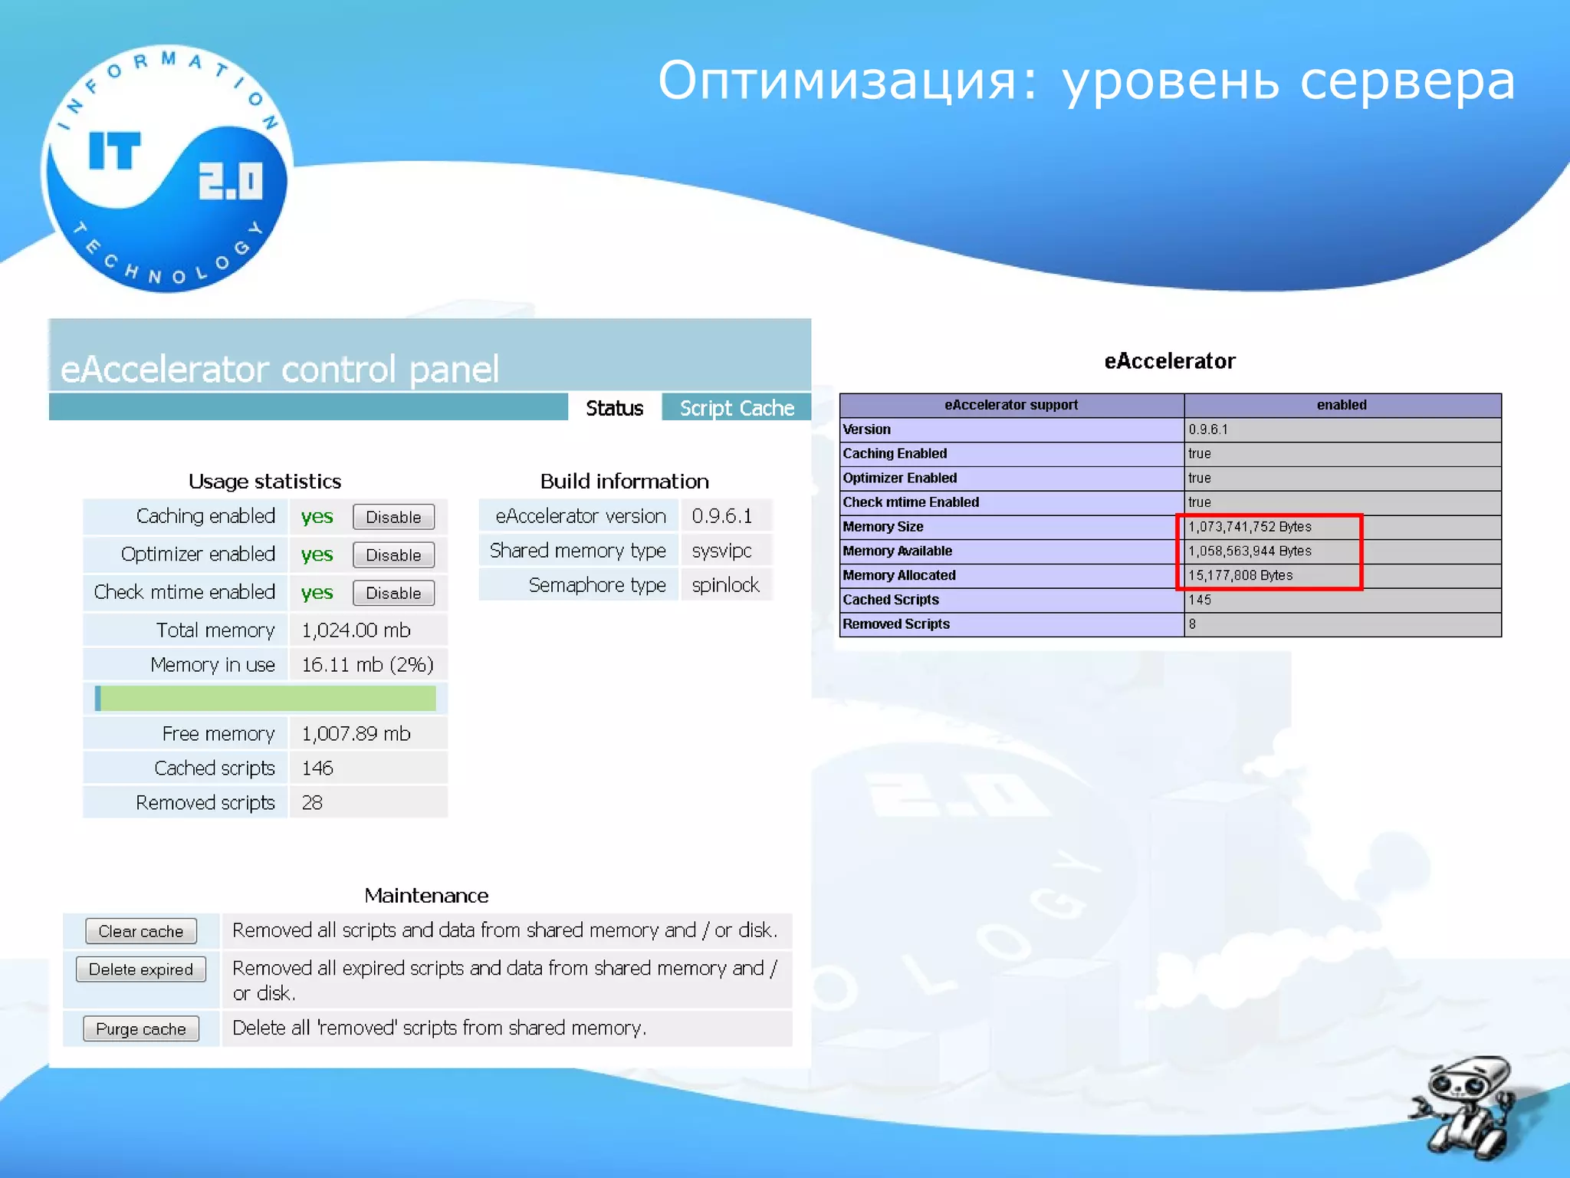Click the 'yes' value for Check mtime enabled

click(317, 593)
